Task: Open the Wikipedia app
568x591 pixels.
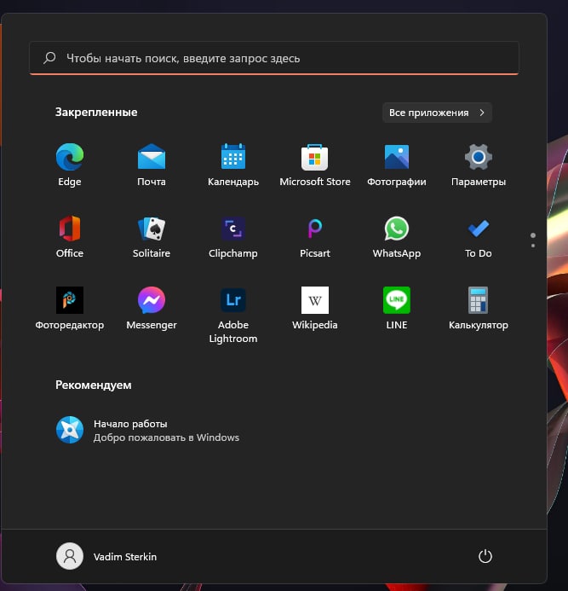Action: pyautogui.click(x=315, y=308)
